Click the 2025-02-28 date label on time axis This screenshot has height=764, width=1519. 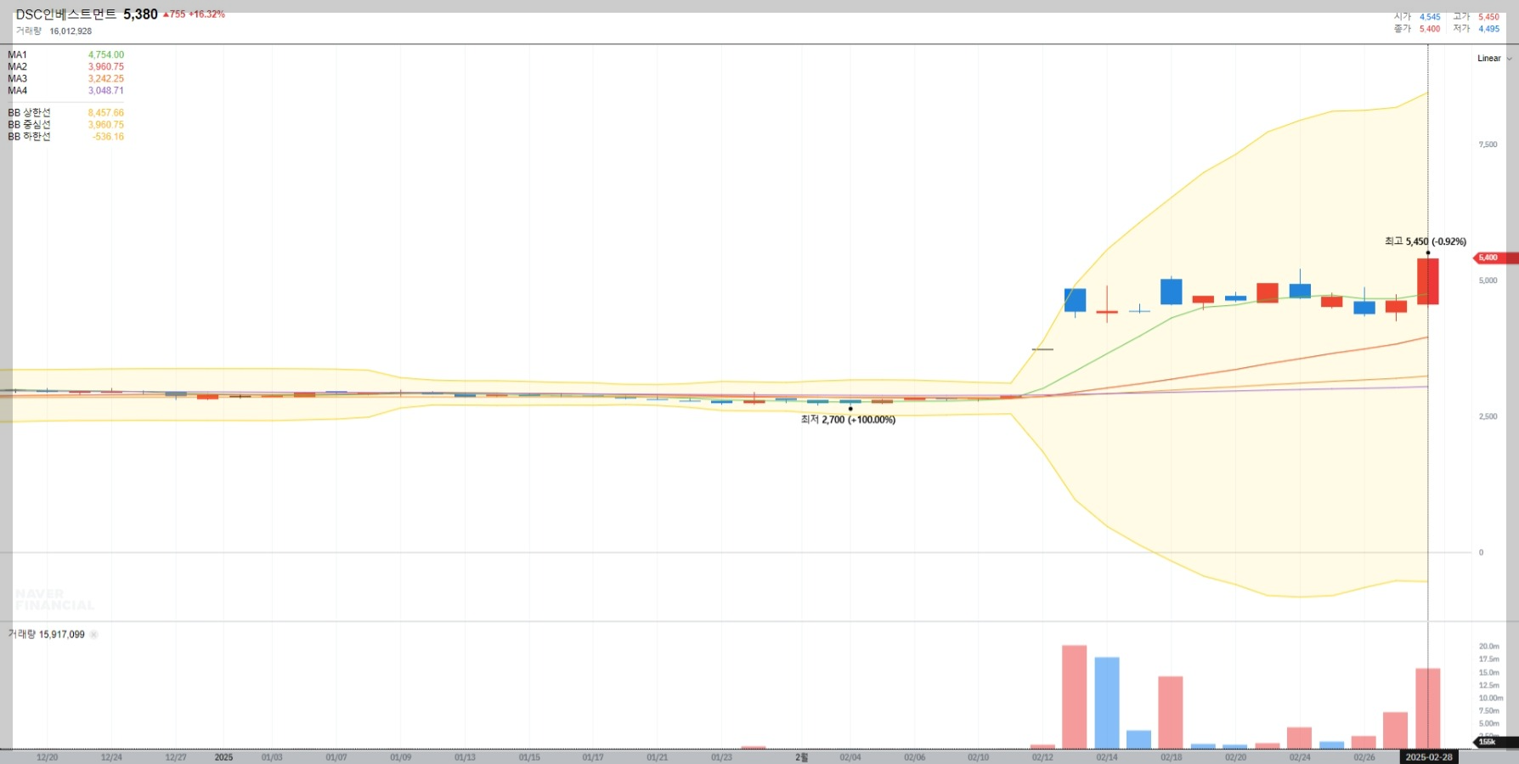coord(1429,757)
